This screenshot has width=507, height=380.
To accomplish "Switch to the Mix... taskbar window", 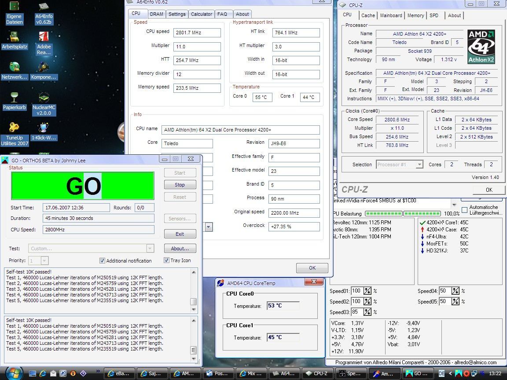I will [x=250, y=373].
